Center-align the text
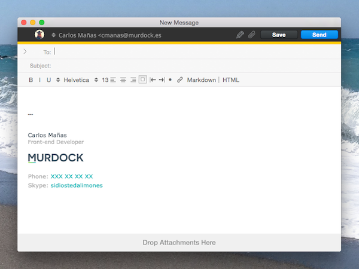 [123, 80]
